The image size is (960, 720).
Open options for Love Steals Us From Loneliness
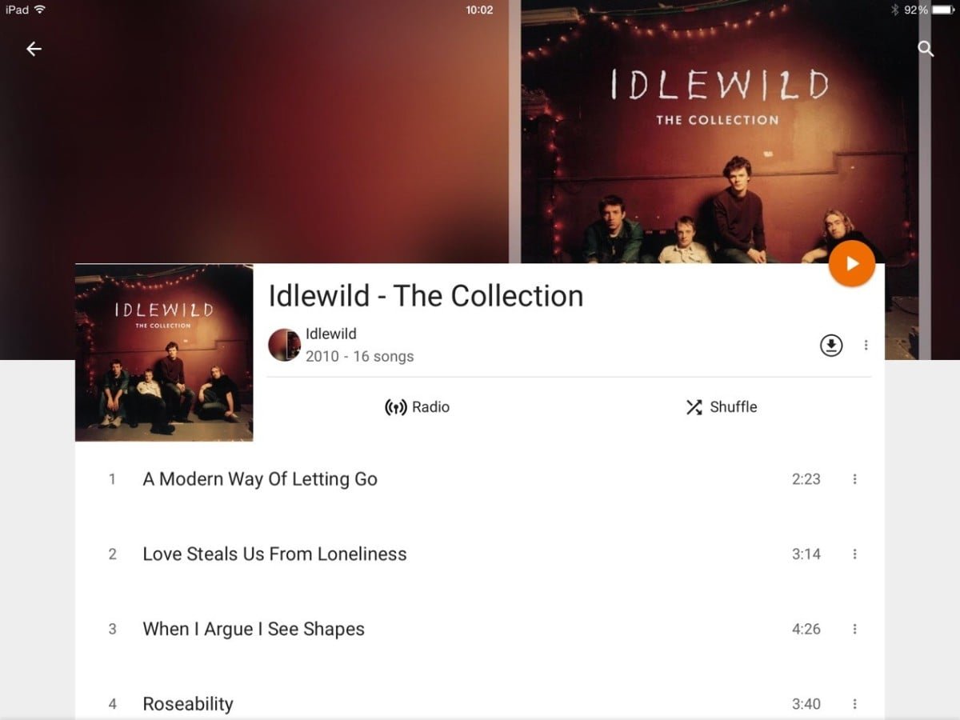point(854,554)
